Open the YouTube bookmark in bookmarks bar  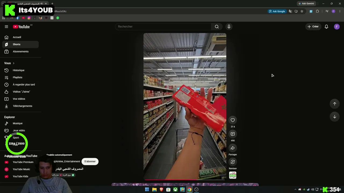coord(23,18)
